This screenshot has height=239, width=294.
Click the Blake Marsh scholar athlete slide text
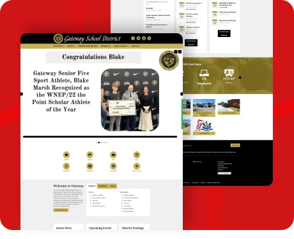coord(61,91)
